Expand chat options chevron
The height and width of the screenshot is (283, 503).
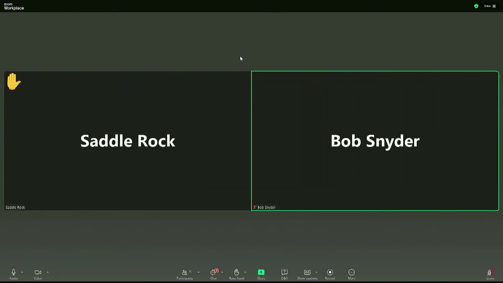click(222, 272)
